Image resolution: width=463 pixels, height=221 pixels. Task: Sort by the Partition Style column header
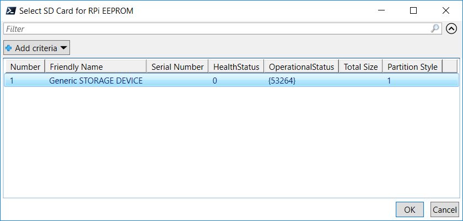point(412,67)
